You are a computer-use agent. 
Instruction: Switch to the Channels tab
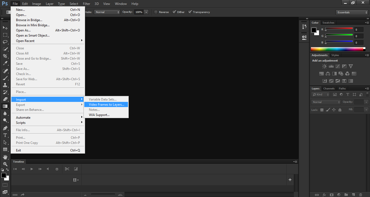329,88
